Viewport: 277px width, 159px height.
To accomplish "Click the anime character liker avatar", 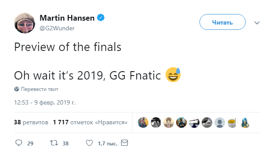I will (169, 123).
